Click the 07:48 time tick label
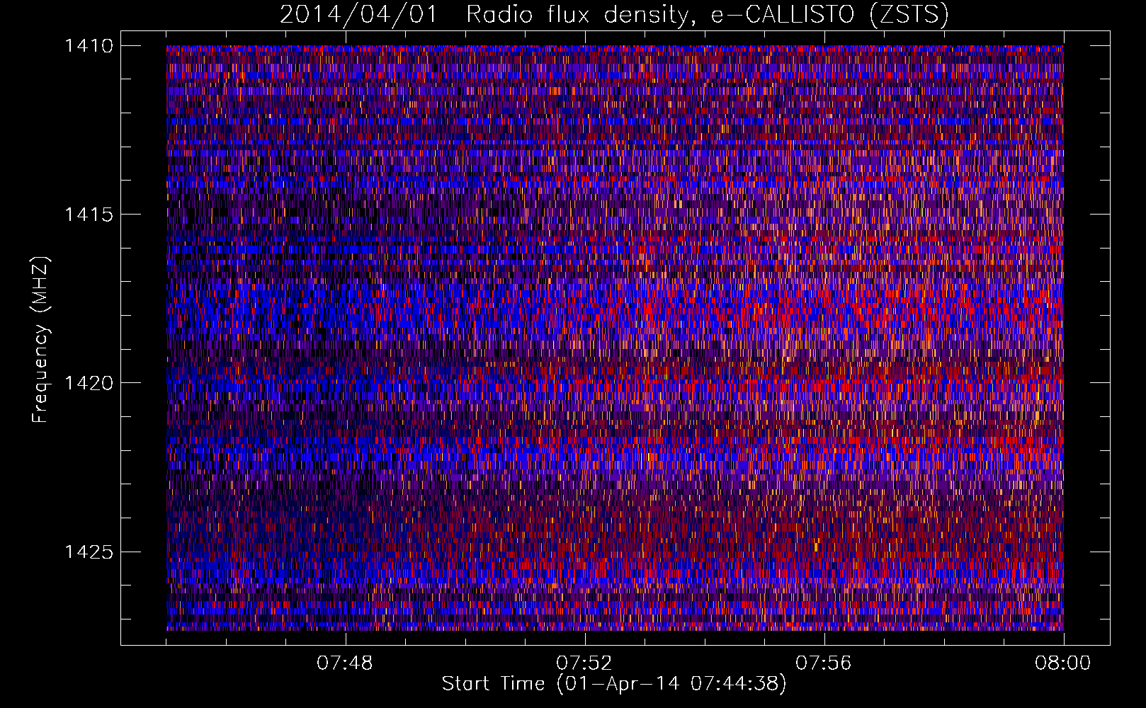Image resolution: width=1146 pixels, height=708 pixels. (x=345, y=663)
